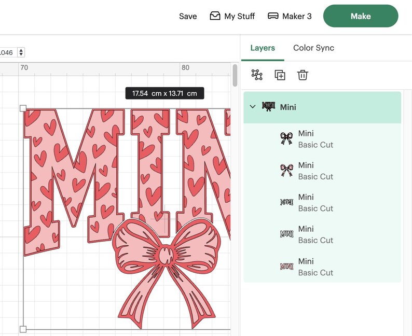Click the bottom-left selection handle
Screen dimensions: 412x336
(23, 329)
